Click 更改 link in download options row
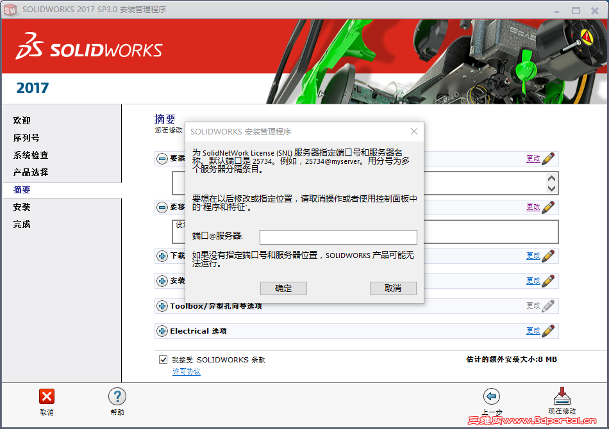The image size is (609, 429). (x=533, y=255)
